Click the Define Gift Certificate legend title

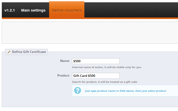tap(29, 52)
